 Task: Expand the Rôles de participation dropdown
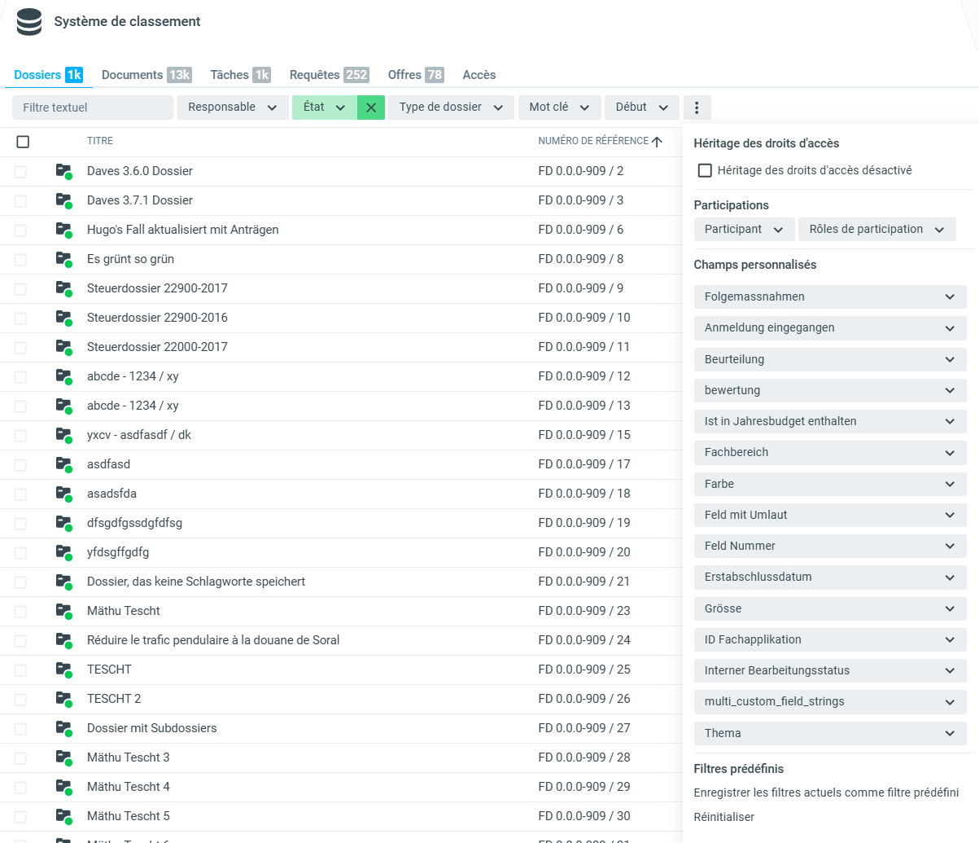coord(876,230)
